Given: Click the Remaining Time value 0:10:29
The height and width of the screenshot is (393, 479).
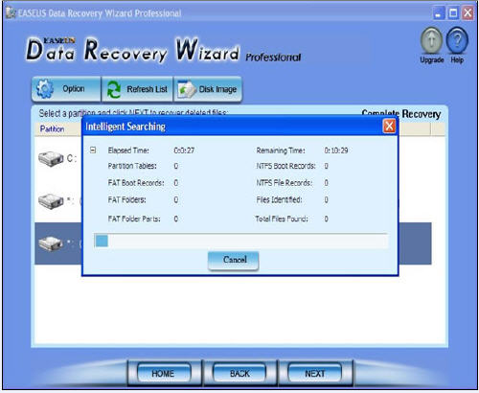Looking at the screenshot, I should [x=336, y=150].
